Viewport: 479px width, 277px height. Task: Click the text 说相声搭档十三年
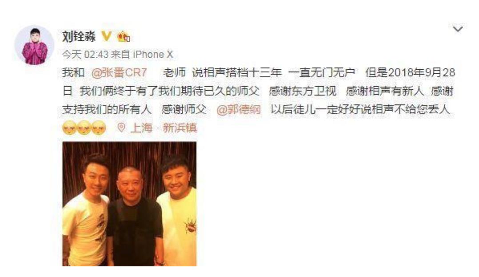click(237, 73)
